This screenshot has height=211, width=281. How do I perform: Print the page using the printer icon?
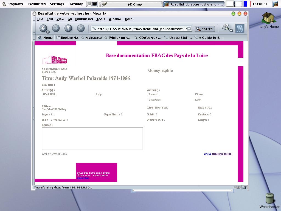[x=226, y=27]
